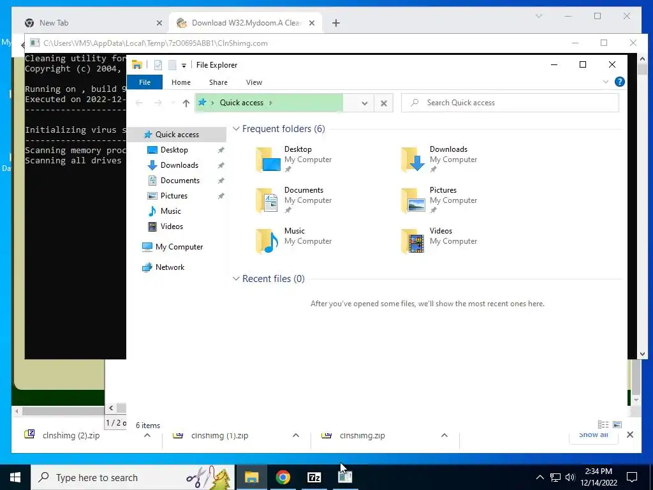Open options arrow for clnshimg (2).zip download
This screenshot has width=653, height=490.
pos(147,435)
